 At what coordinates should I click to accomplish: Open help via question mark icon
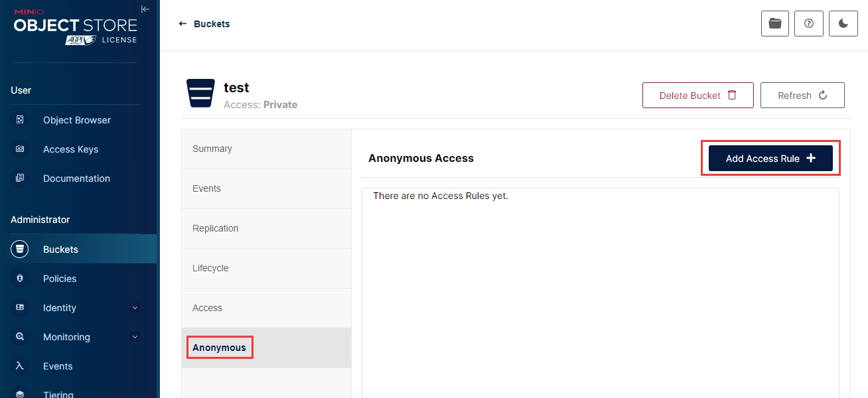tap(809, 24)
